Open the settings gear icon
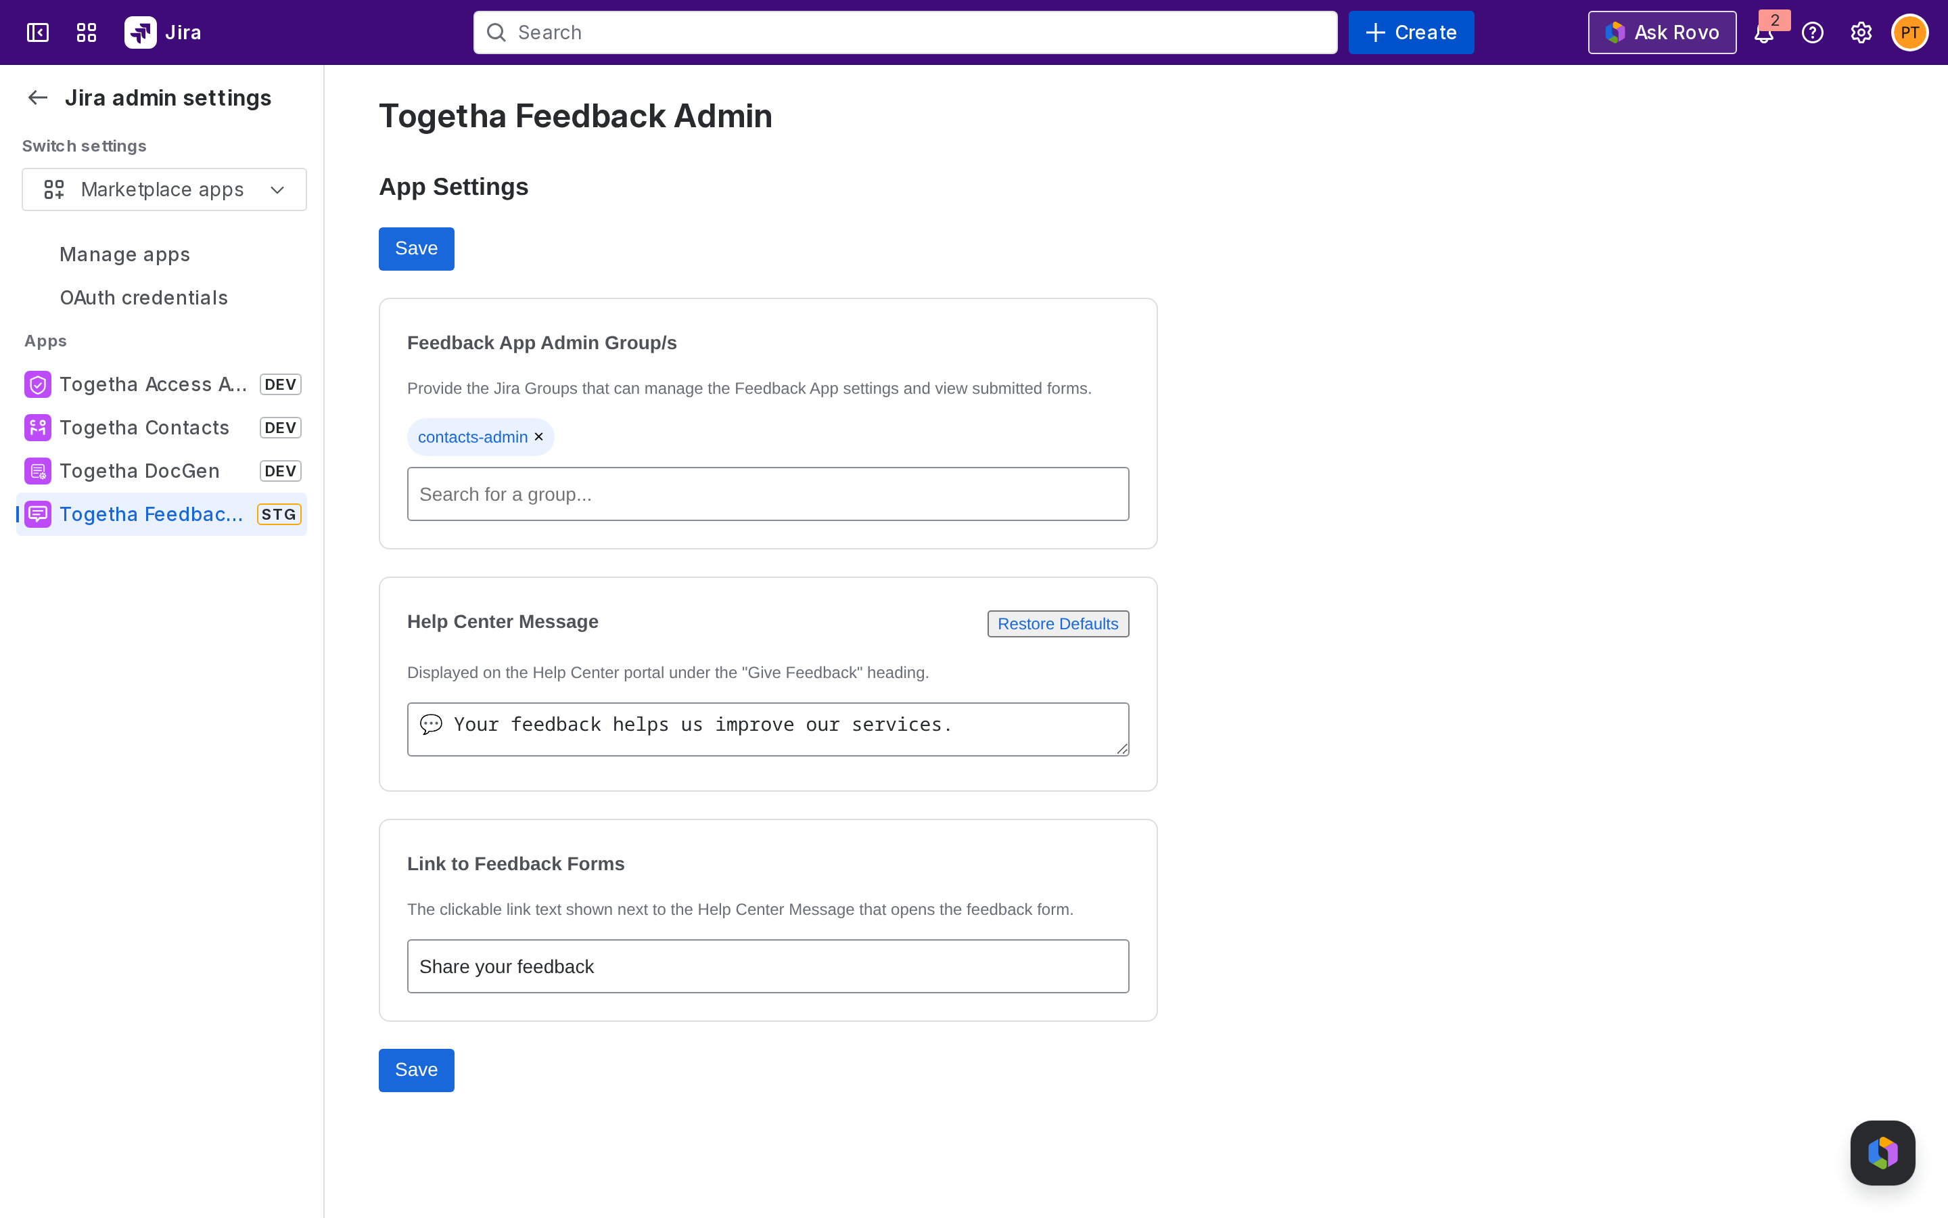Viewport: 1948px width, 1218px height. click(x=1861, y=32)
